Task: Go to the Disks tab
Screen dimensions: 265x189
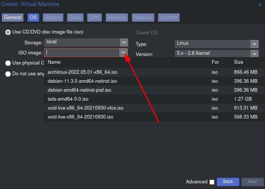Action: (x=75, y=18)
